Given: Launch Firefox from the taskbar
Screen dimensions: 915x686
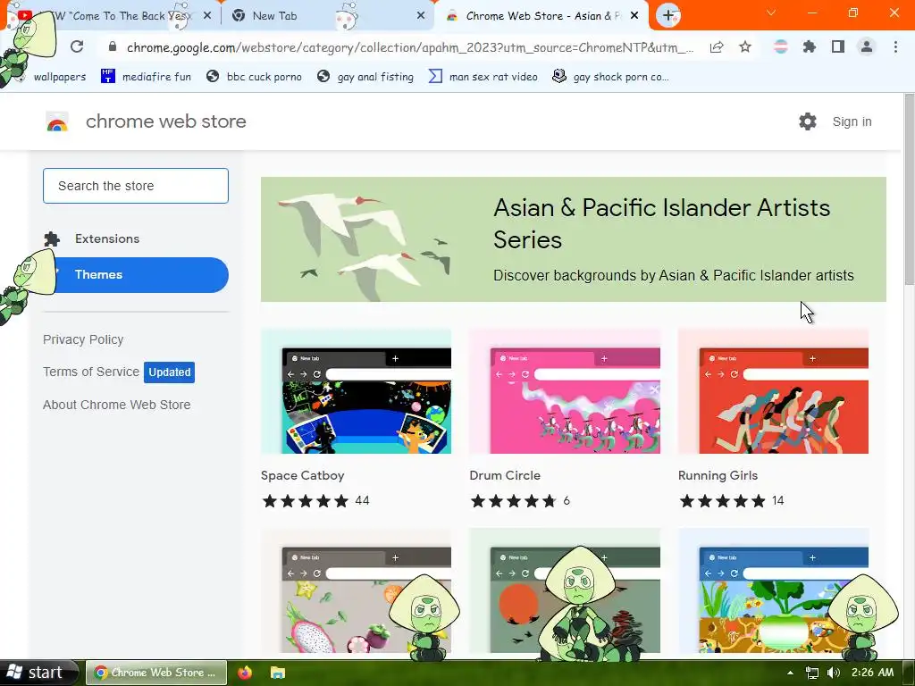Looking at the screenshot, I should tap(245, 673).
